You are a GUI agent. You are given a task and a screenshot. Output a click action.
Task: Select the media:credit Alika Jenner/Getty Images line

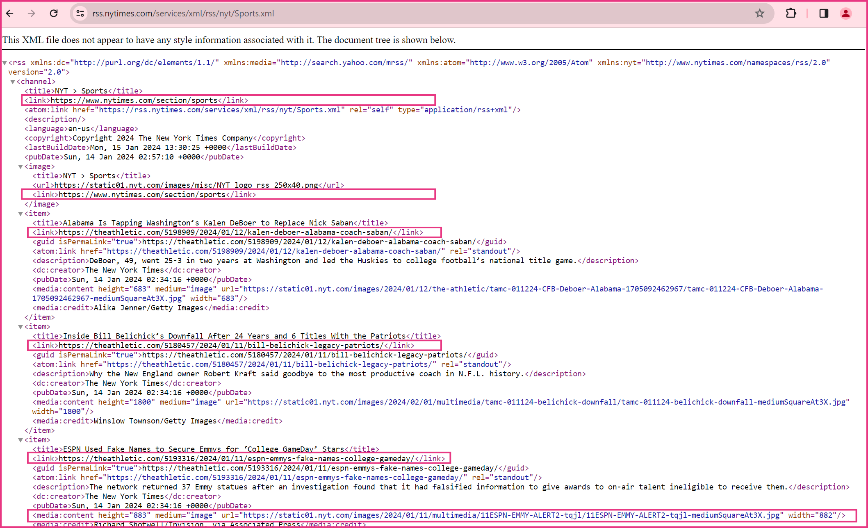pos(151,308)
